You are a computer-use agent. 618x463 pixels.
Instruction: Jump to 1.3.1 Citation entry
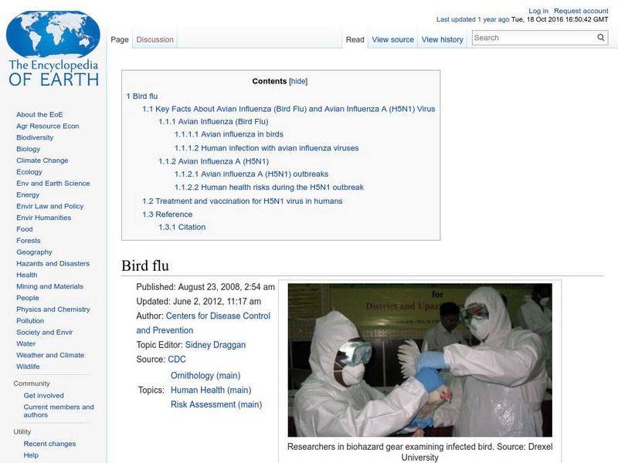182,227
